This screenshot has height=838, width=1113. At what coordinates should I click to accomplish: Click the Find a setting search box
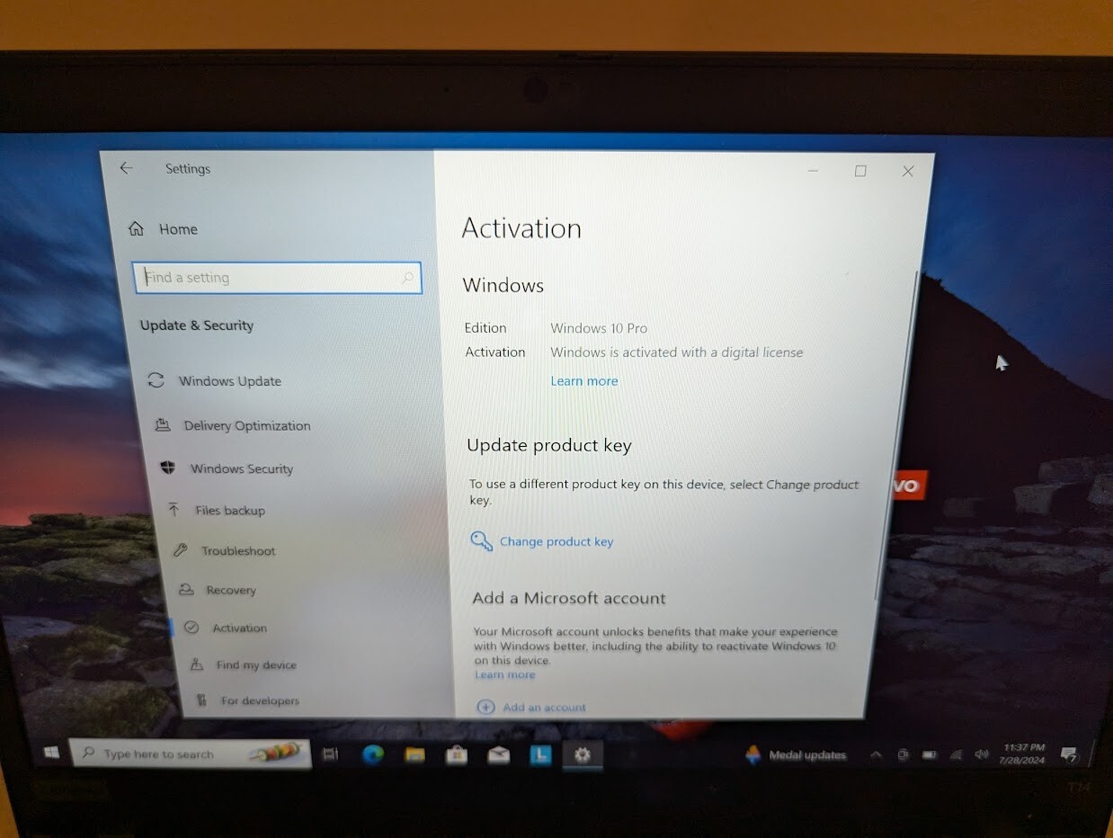(277, 278)
